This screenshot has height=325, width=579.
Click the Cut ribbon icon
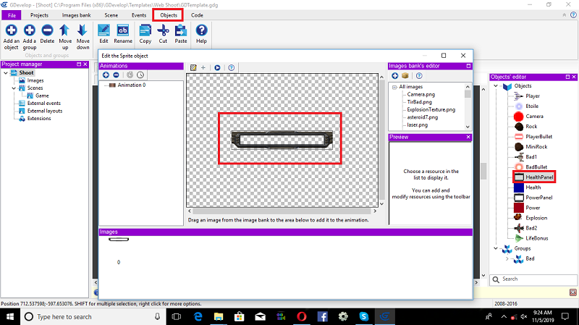point(163,30)
